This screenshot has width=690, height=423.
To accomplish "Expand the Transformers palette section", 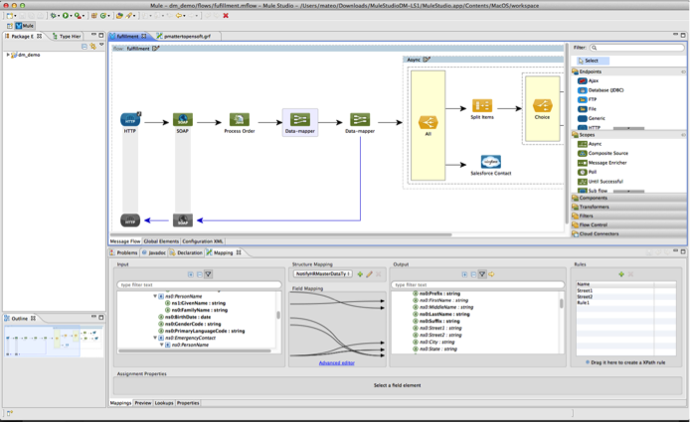I will [628, 207].
